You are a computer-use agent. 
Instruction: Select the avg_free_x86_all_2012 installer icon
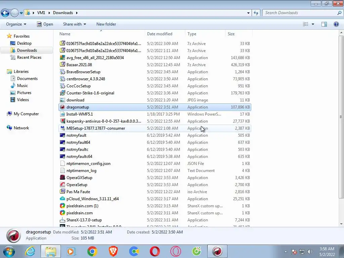pyautogui.click(x=62, y=57)
